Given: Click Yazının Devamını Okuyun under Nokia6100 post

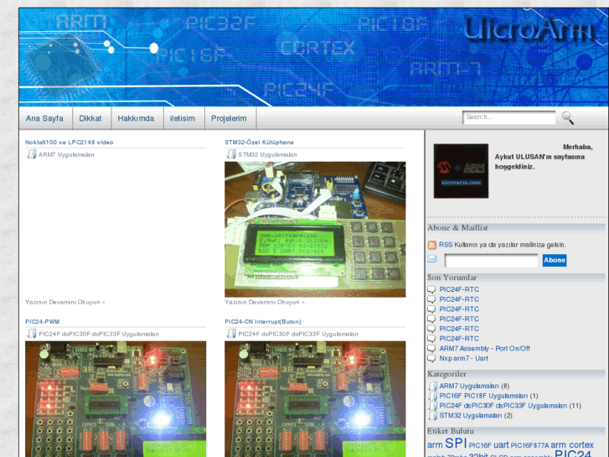Looking at the screenshot, I should pyautogui.click(x=65, y=302).
